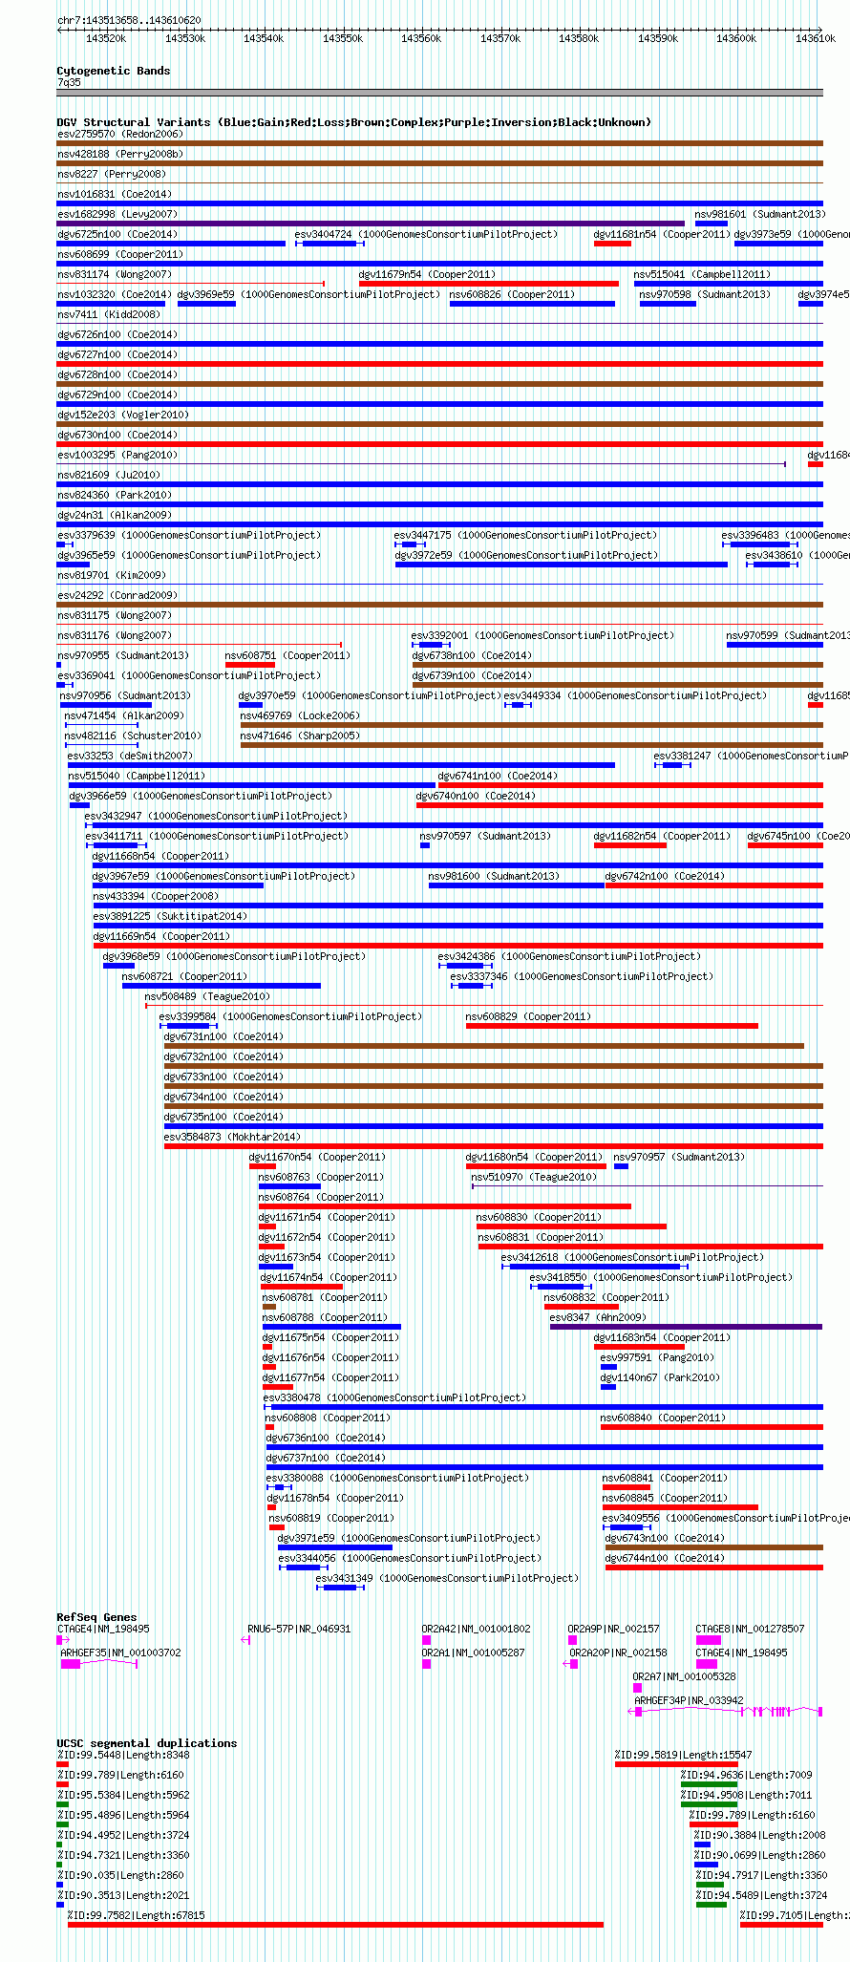Click the Cytogenetic Bands track title

coord(113,71)
